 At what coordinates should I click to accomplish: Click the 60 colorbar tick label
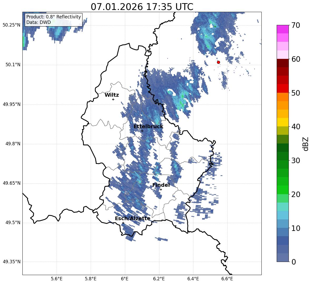tap(296, 59)
